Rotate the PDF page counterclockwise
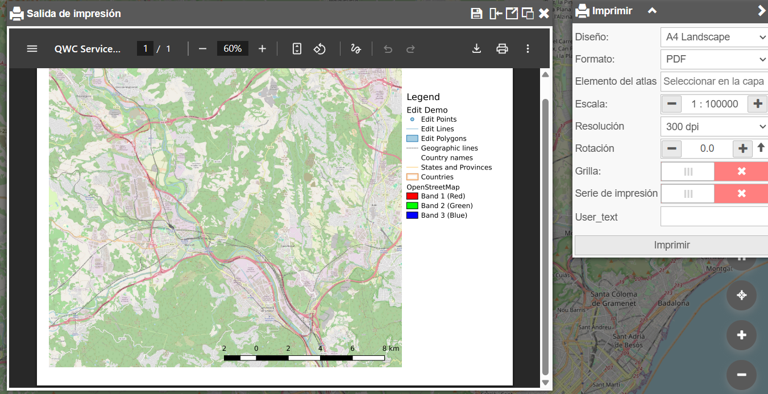The height and width of the screenshot is (394, 768). tap(319, 49)
